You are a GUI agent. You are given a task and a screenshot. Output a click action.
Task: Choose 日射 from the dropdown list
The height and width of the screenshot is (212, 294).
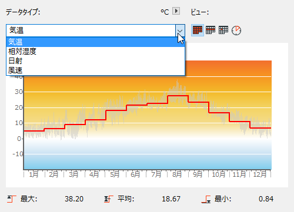pos(95,60)
